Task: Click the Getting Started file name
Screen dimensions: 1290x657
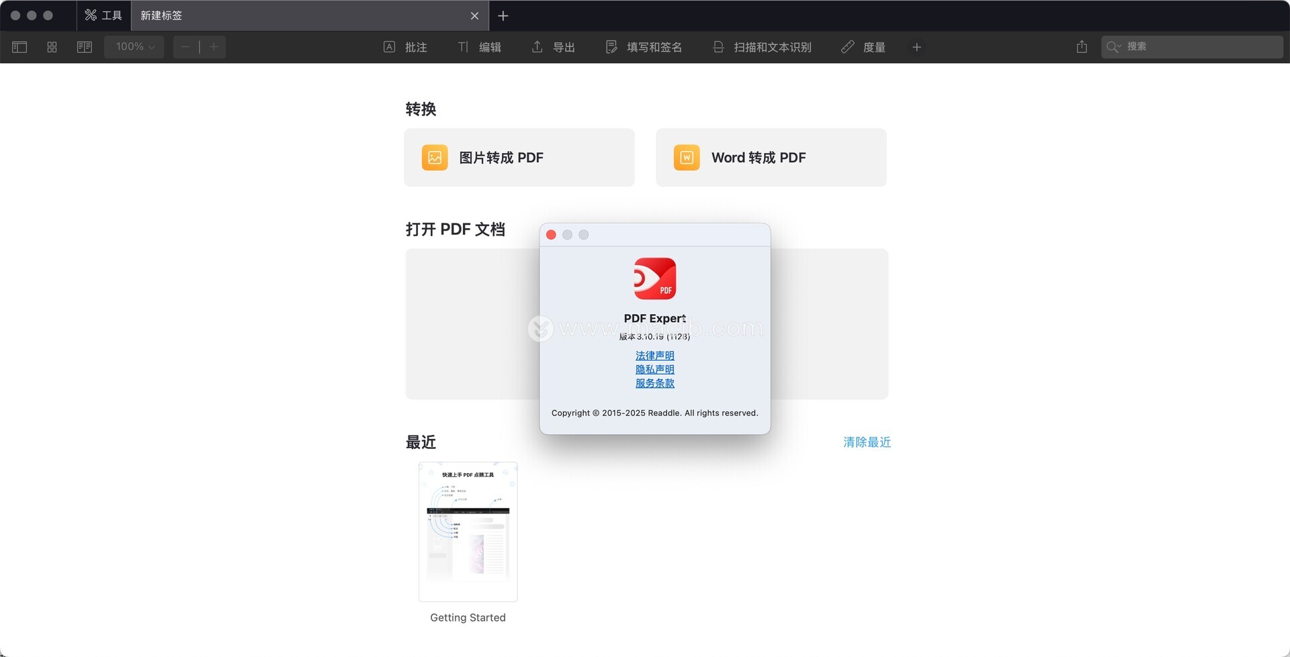Action: 468,617
